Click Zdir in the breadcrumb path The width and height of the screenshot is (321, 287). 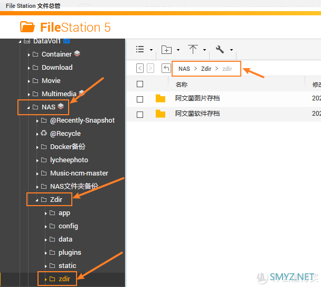click(x=206, y=69)
